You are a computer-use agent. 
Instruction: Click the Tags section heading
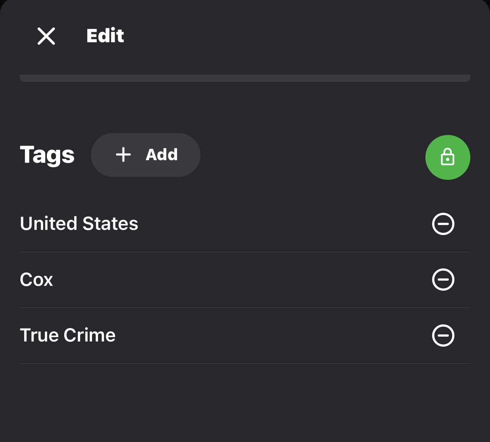pyautogui.click(x=47, y=155)
